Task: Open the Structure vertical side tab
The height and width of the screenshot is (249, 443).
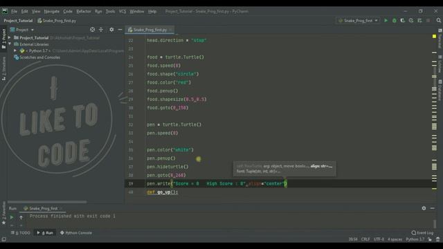Action: pos(3,68)
